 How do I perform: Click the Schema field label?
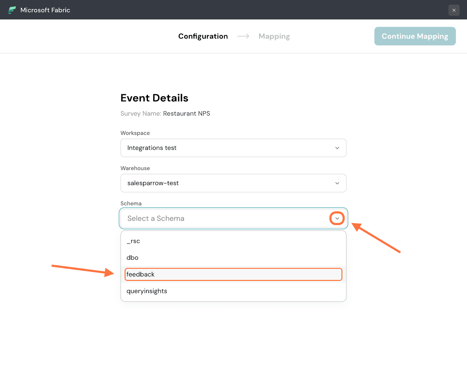[x=131, y=203]
